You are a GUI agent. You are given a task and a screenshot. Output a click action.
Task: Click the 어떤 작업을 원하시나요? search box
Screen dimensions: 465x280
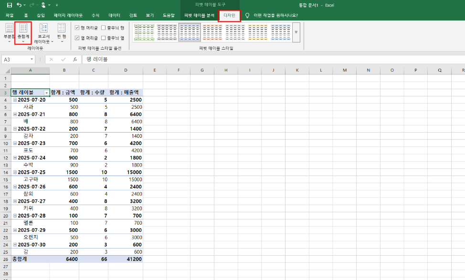276,15
